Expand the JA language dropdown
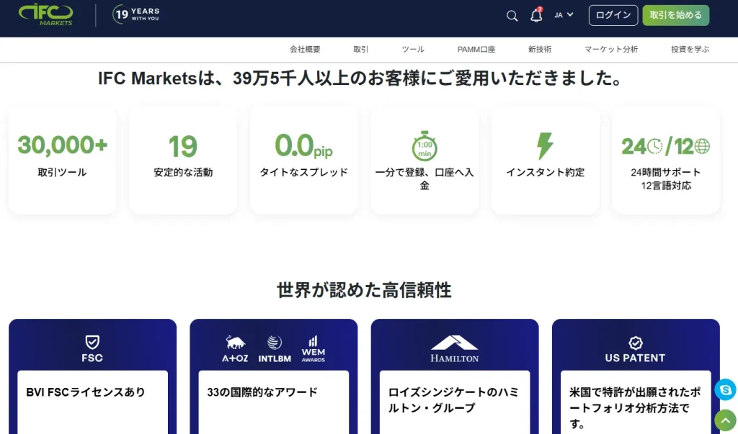The image size is (738, 434). (564, 15)
